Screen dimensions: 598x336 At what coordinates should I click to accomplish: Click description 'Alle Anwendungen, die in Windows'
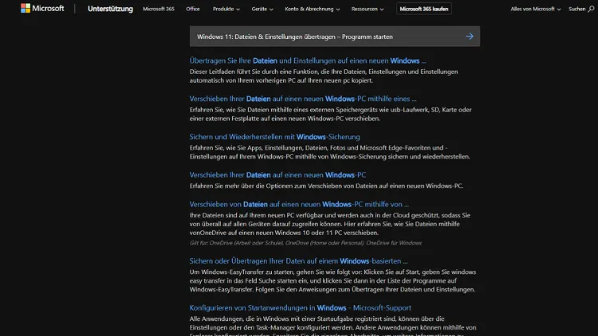pyautogui.click(x=333, y=326)
